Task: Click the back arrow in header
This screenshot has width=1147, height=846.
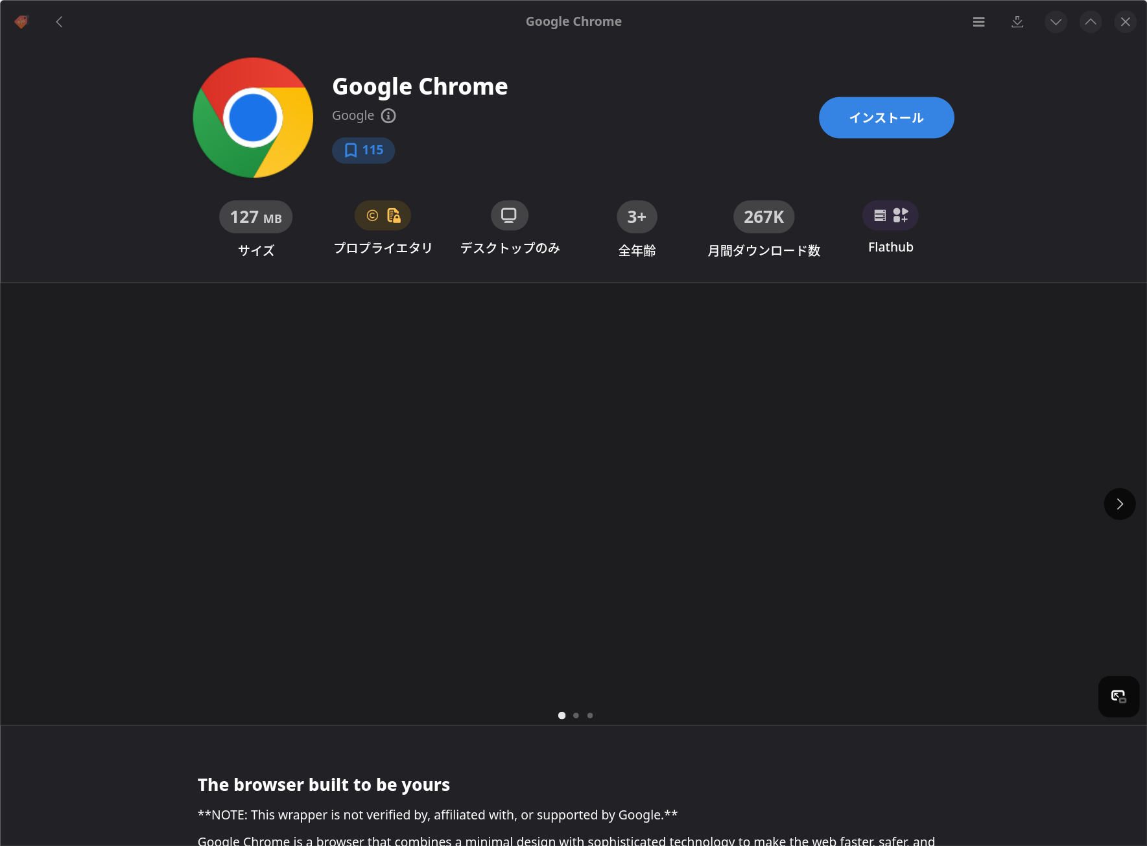Action: [x=59, y=22]
